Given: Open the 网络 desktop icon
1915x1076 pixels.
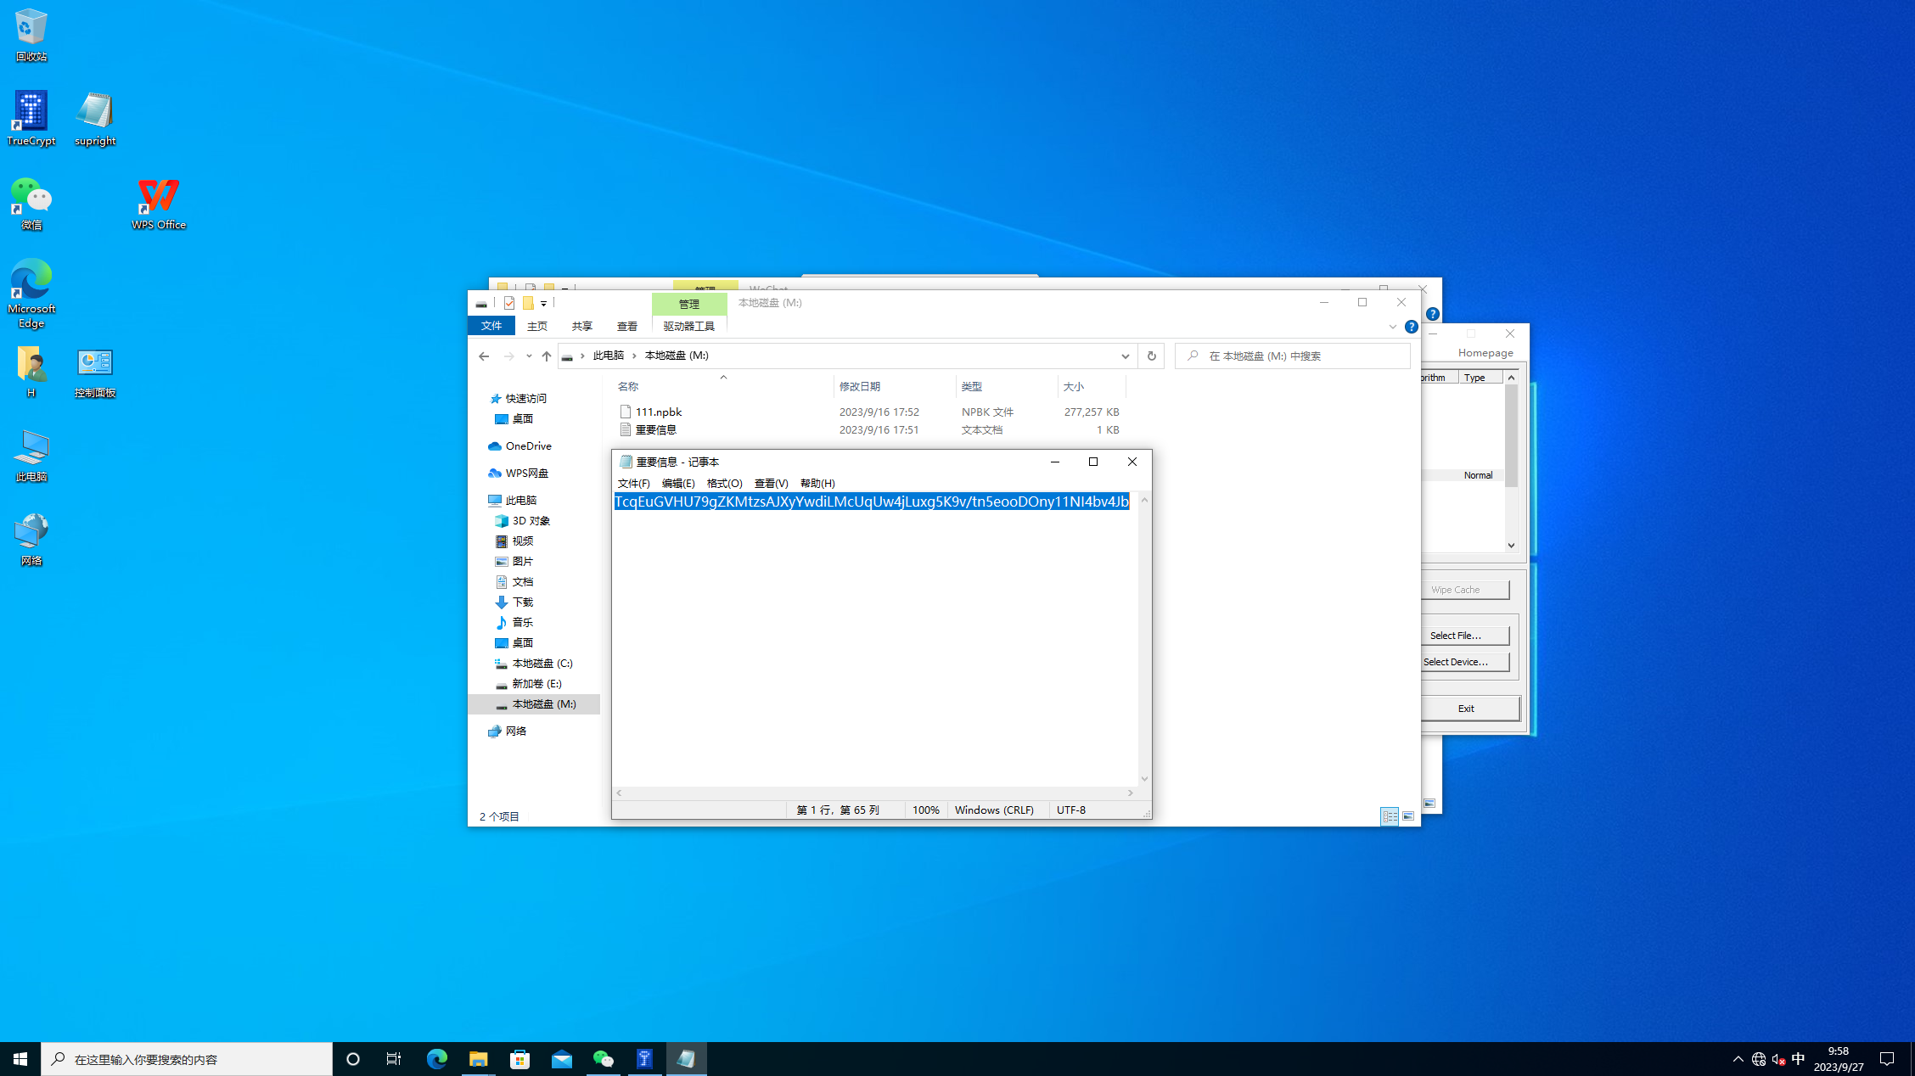Looking at the screenshot, I should [31, 540].
